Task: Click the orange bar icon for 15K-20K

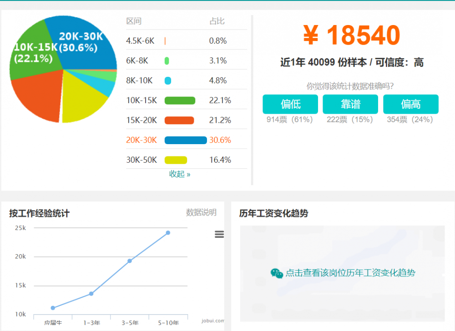Action: 180,120
